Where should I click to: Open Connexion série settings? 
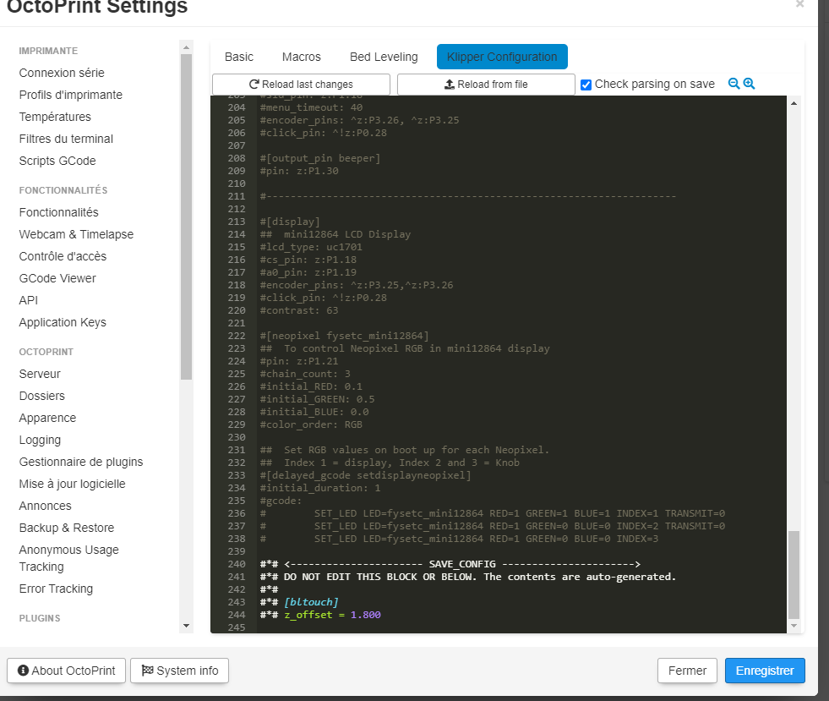[x=62, y=73]
